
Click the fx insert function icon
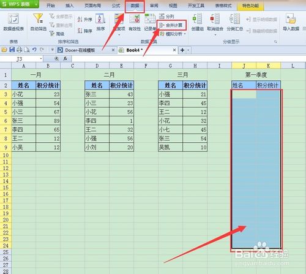click(65, 59)
